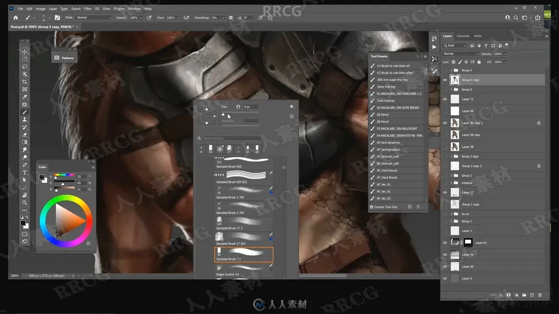Select the Brush tool in toolbox
This screenshot has height=314, width=559.
point(25,112)
